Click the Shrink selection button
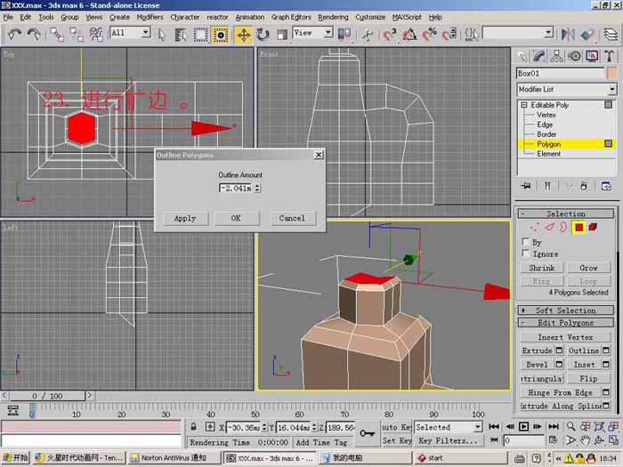Viewport: 623px width, 467px height. [x=541, y=268]
